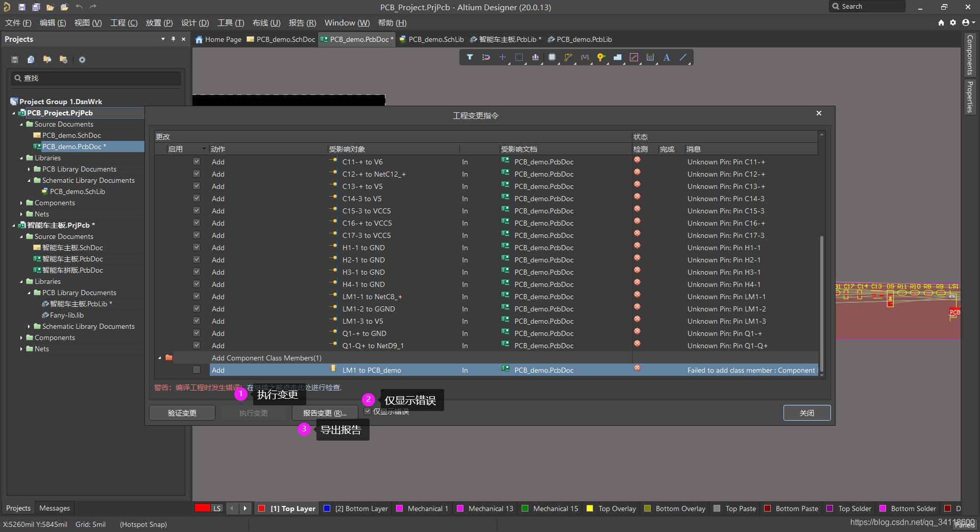
Task: Click the Save icon in the title bar
Action: [22, 7]
